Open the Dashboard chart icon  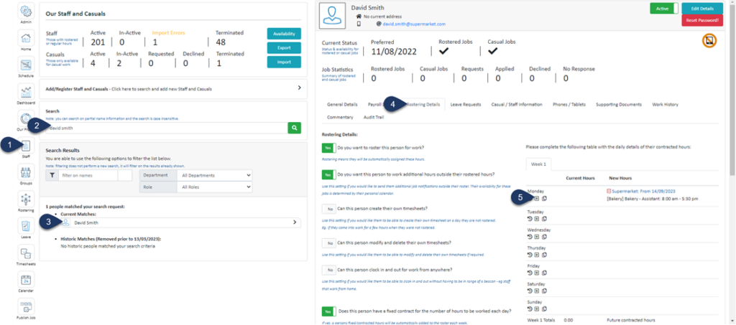pyautogui.click(x=27, y=91)
